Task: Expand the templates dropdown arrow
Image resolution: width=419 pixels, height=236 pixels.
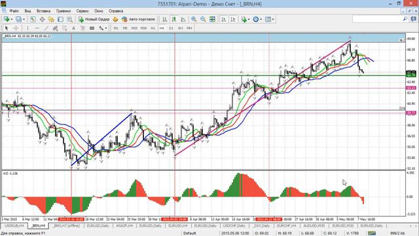Action: coord(273,19)
